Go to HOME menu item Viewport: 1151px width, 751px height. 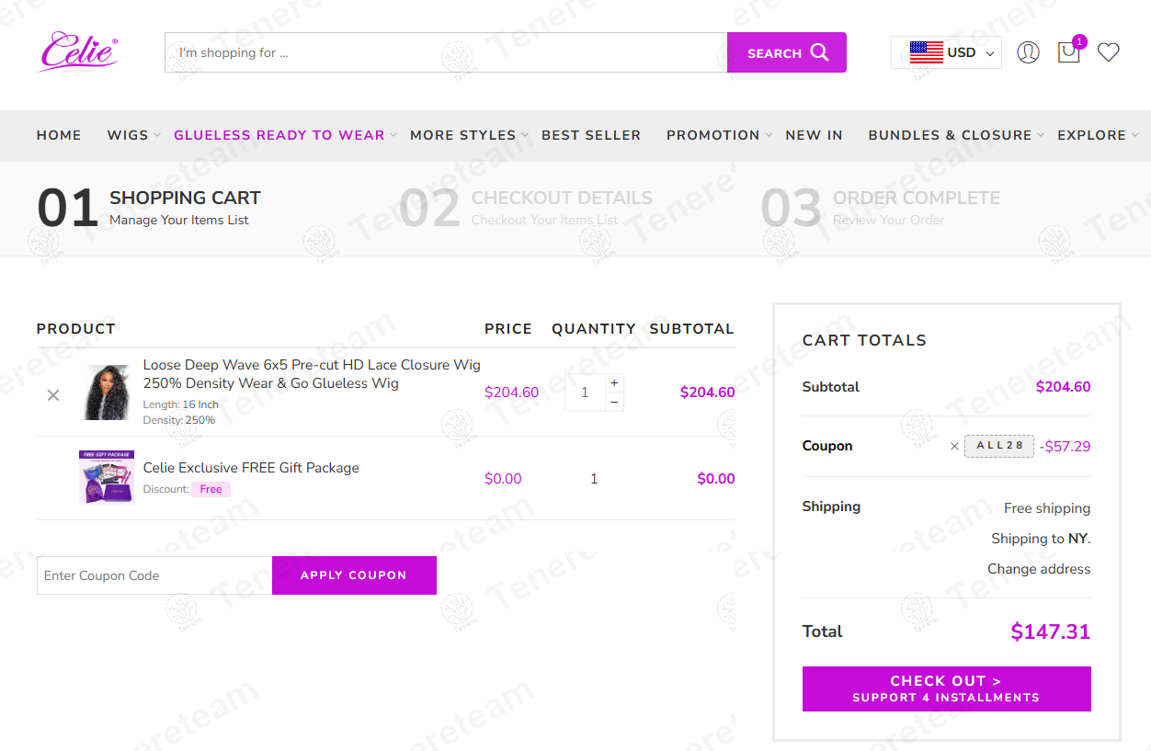pos(59,135)
